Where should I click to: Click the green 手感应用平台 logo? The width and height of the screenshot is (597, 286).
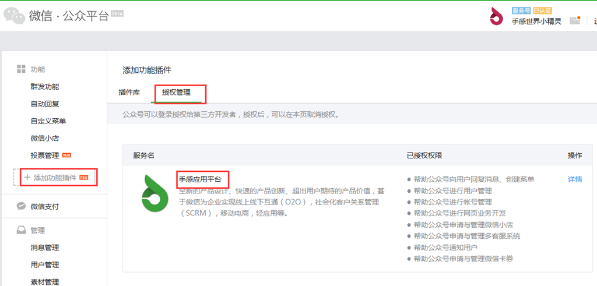(x=155, y=193)
